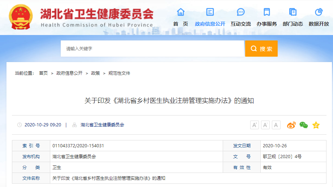Click the 政府信息公开 document icon
Viewport: 333px width, 187px height.
click(x=210, y=12)
